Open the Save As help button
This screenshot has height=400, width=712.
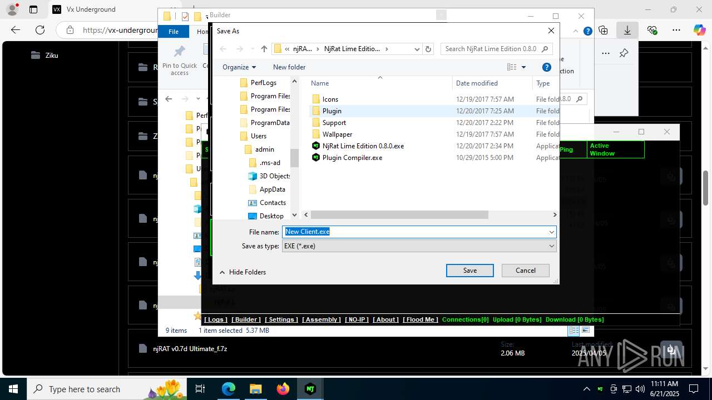coord(547,67)
